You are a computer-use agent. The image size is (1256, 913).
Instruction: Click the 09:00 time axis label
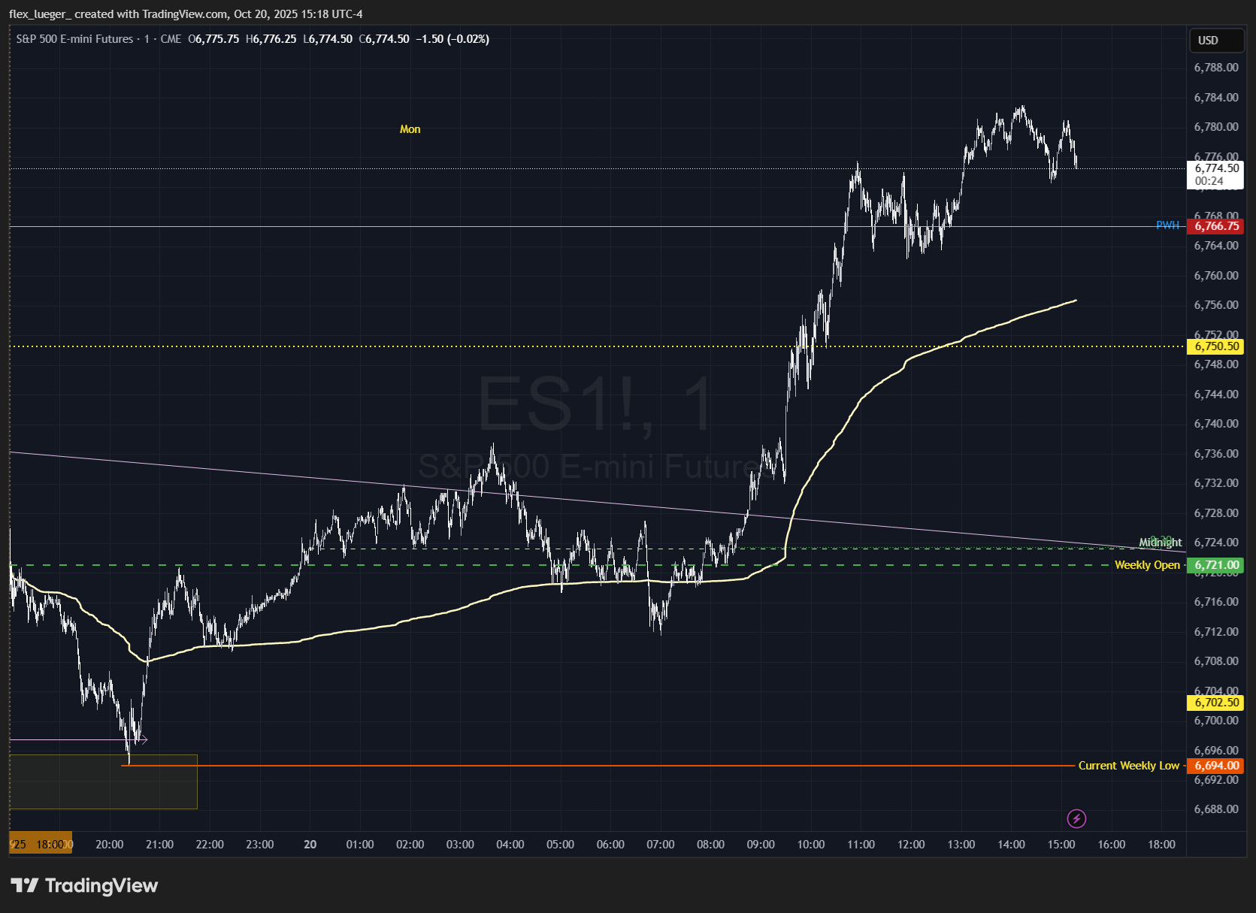click(x=760, y=845)
